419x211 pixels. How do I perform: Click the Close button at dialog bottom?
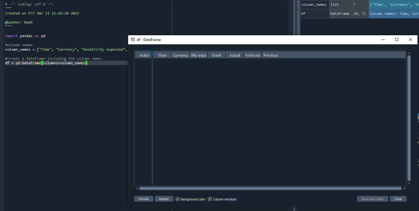click(398, 199)
